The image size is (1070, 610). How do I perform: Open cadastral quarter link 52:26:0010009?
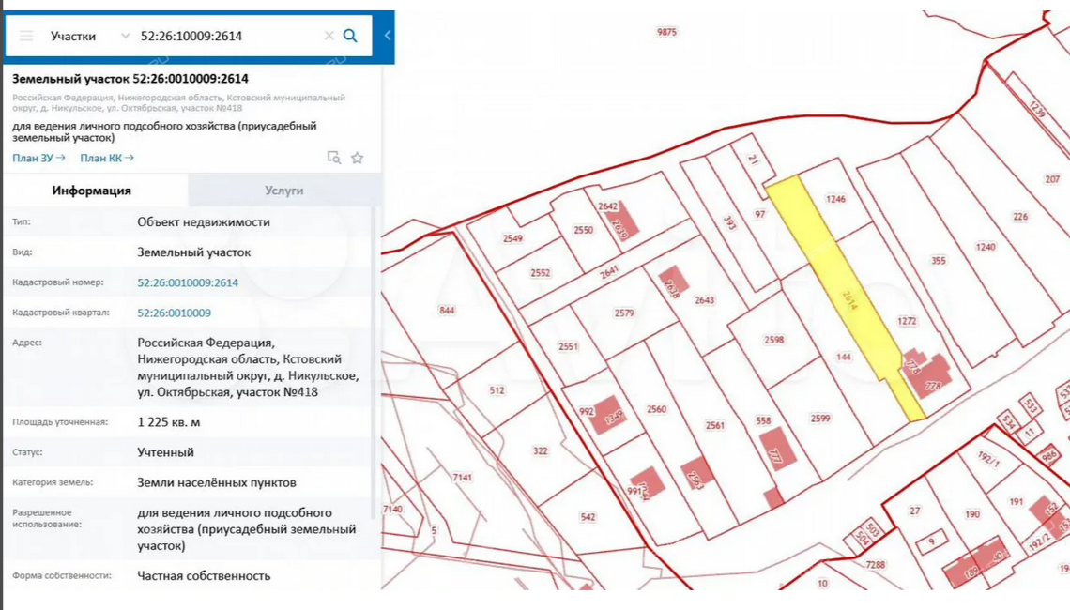(174, 313)
